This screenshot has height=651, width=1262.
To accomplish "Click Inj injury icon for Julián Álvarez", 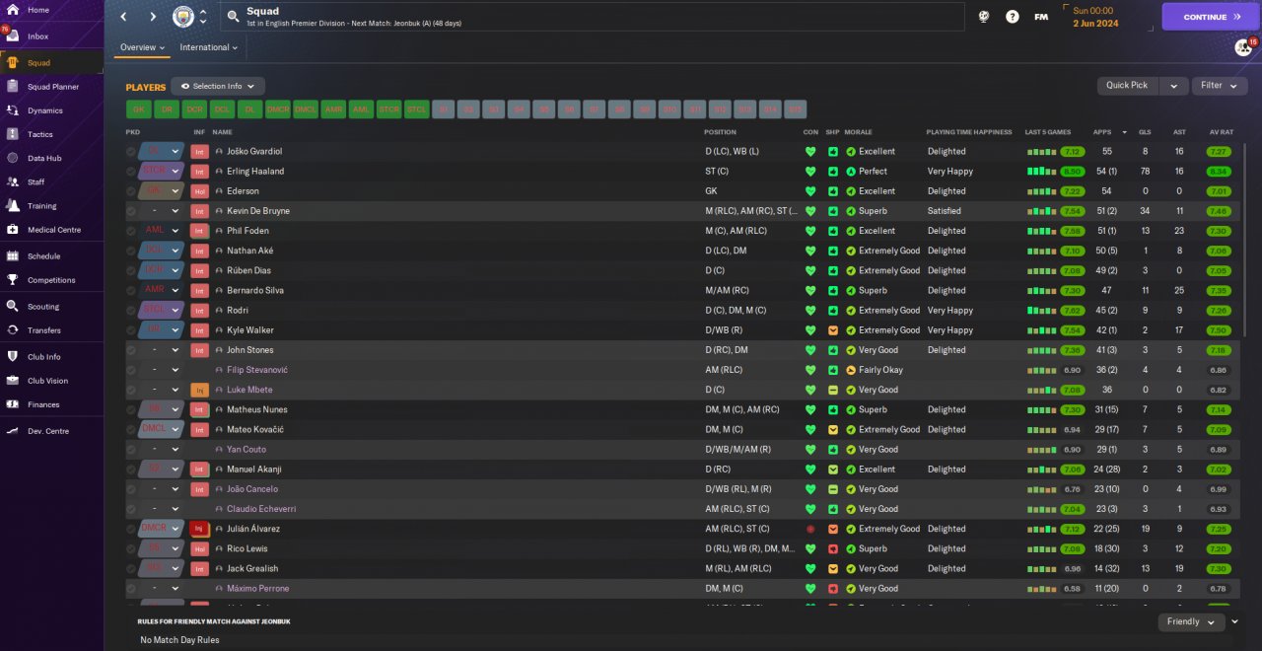I will [199, 529].
